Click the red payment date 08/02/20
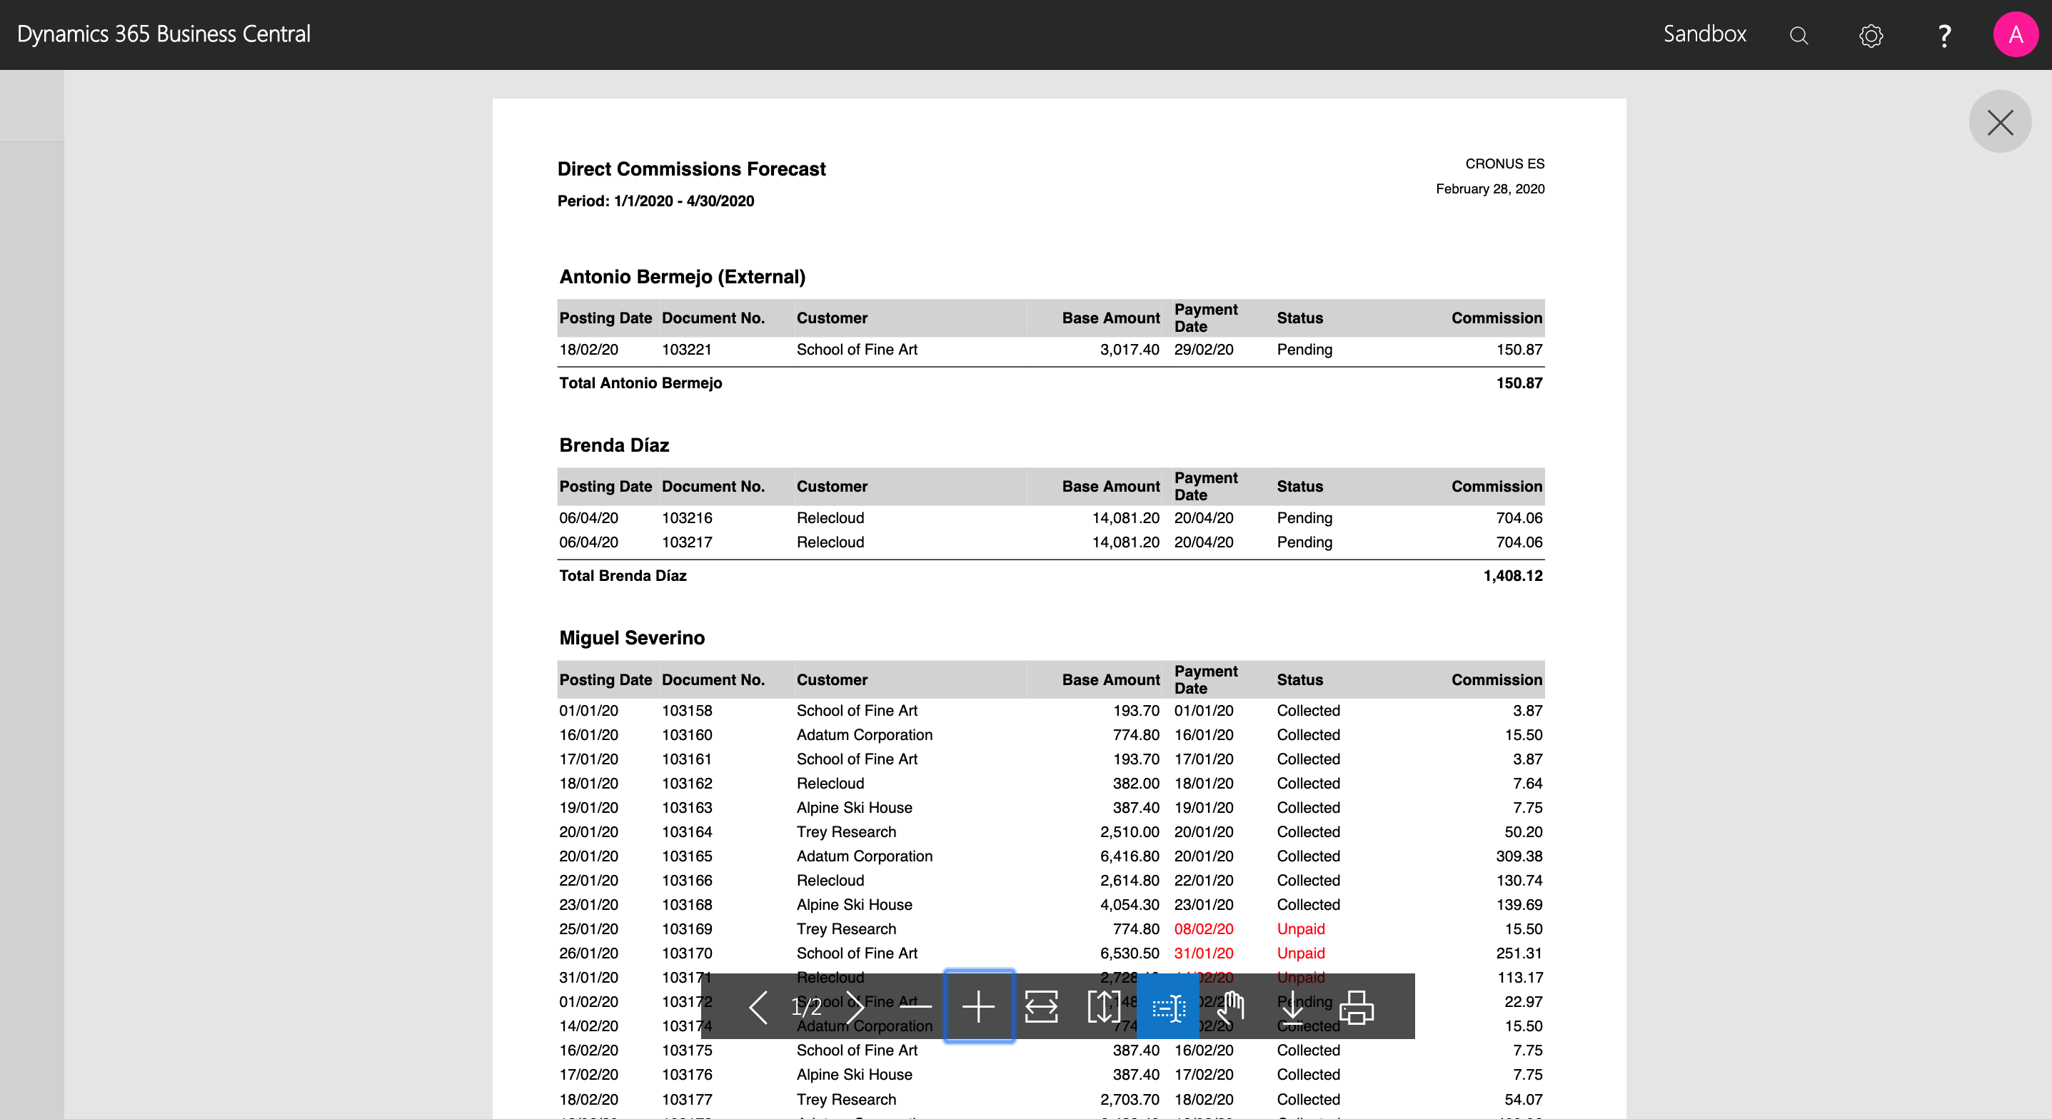2052x1119 pixels. [1203, 928]
